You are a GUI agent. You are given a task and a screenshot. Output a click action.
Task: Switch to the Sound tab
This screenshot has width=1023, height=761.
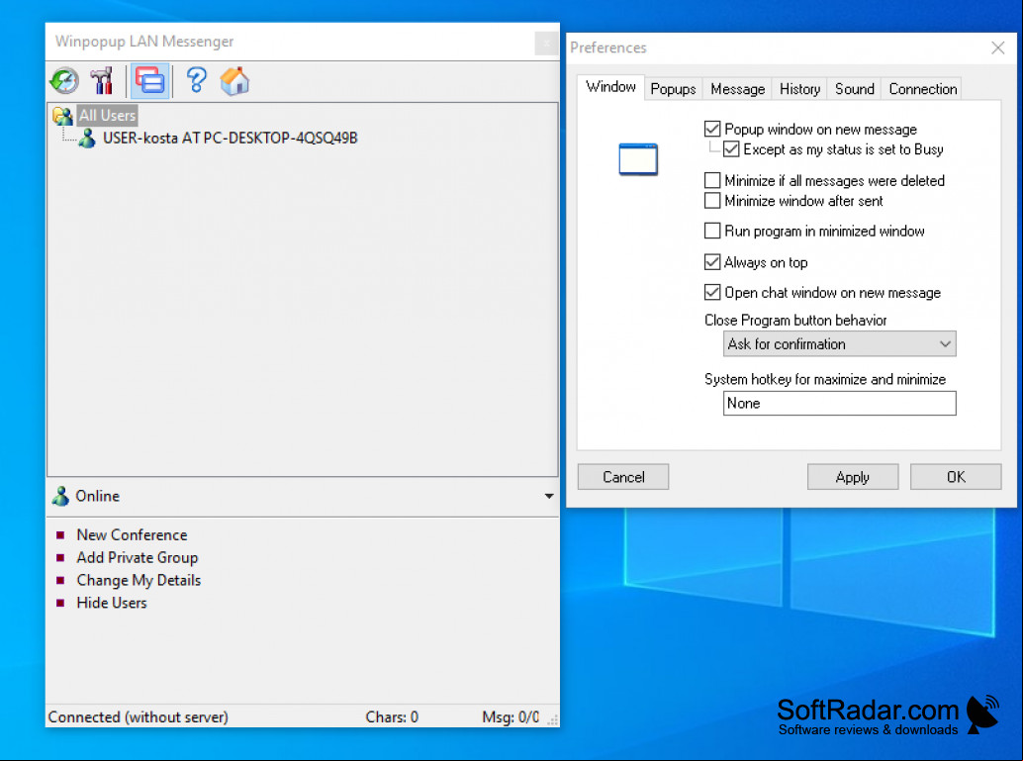point(855,89)
